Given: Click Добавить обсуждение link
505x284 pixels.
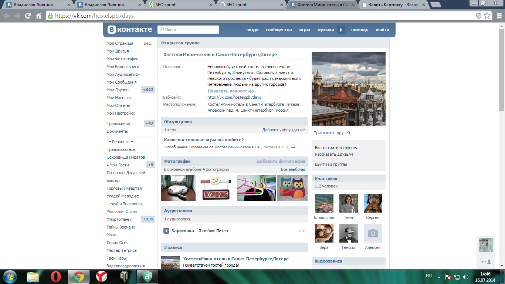Looking at the screenshot, I should [284, 130].
